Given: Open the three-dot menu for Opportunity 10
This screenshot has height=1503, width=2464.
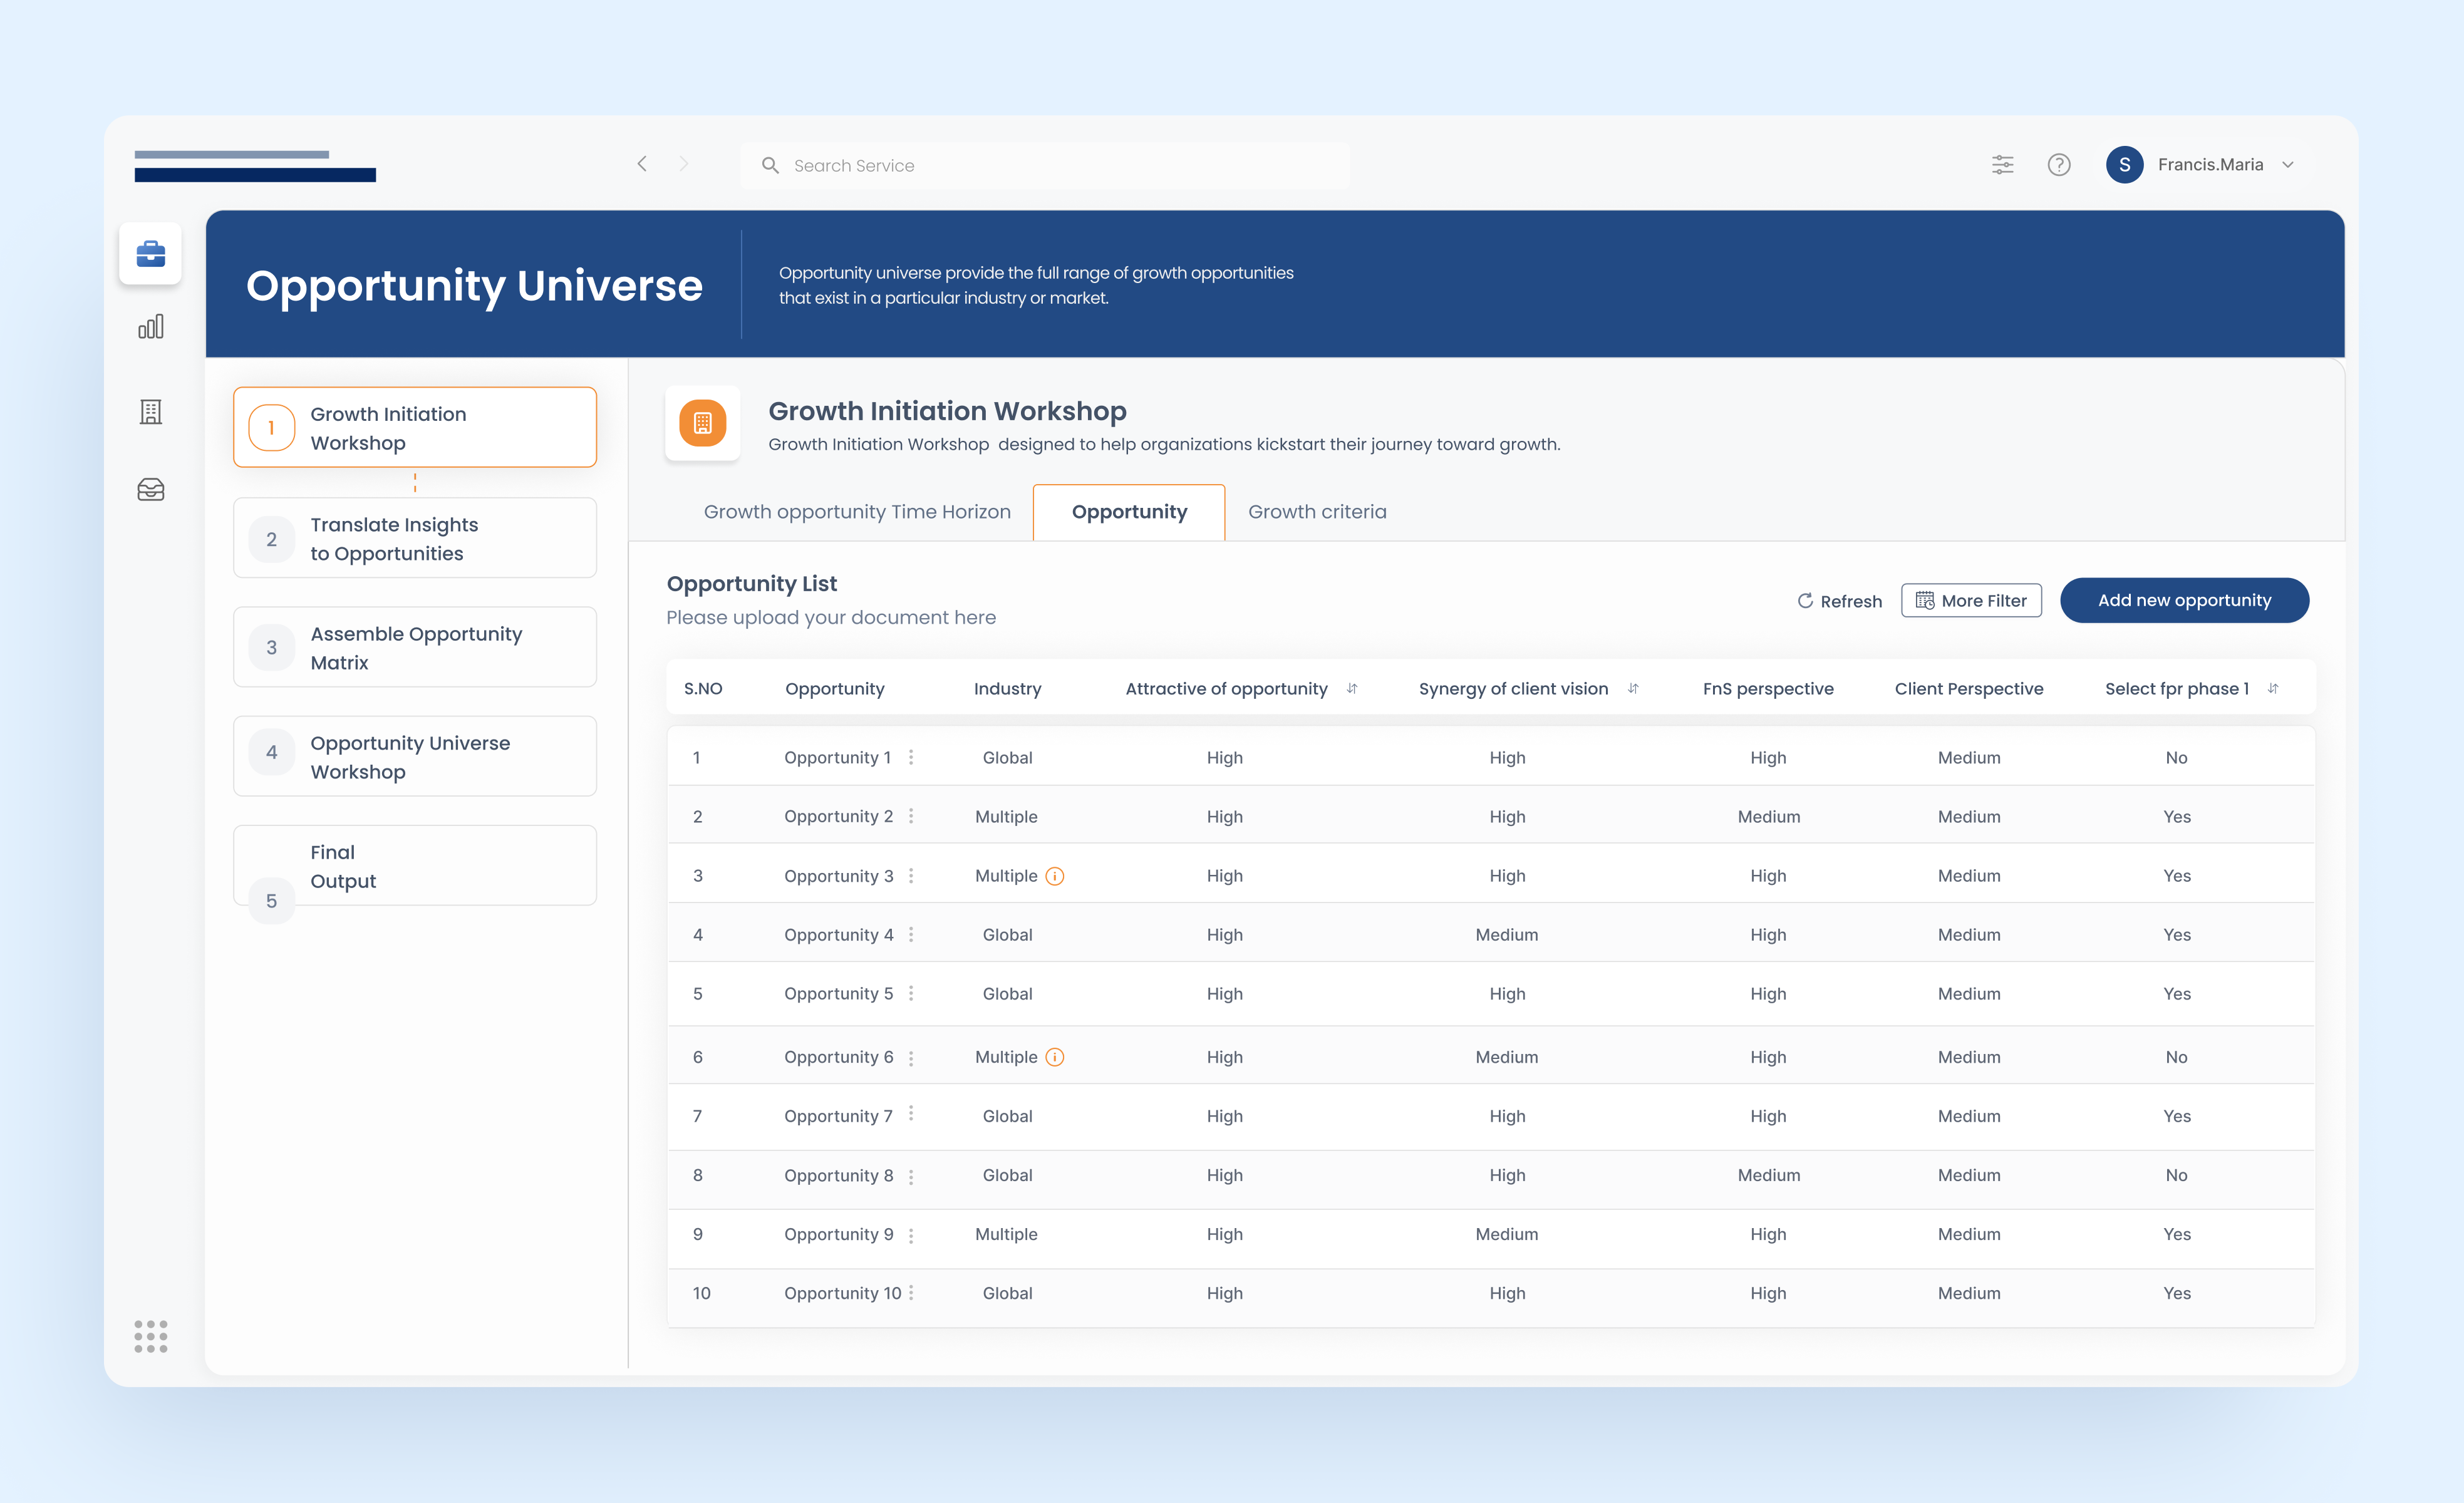Looking at the screenshot, I should (x=911, y=1293).
